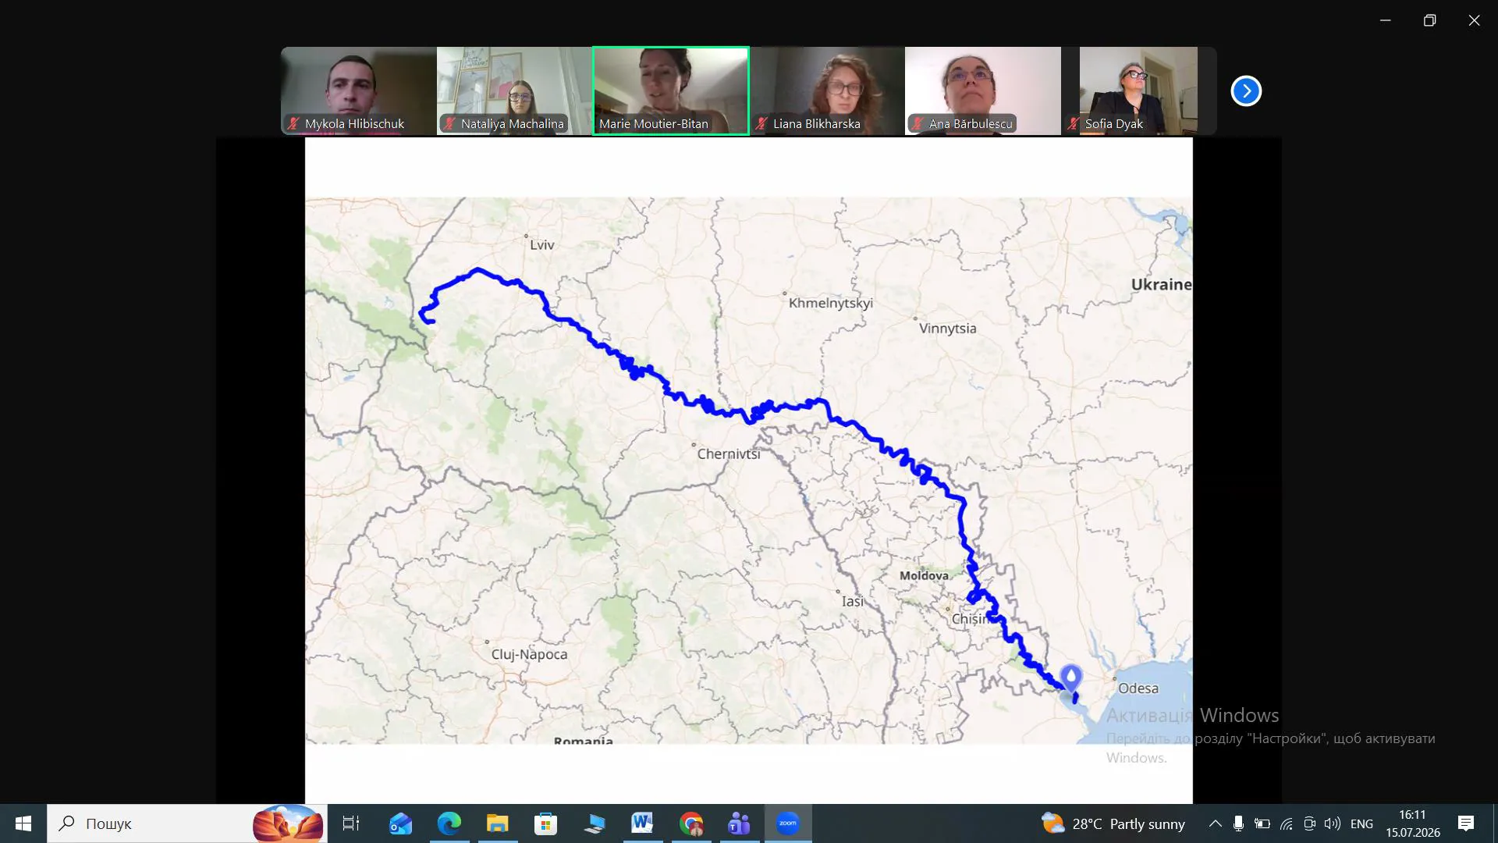Open Microsoft Store icon
The image size is (1498, 843).
click(x=545, y=823)
